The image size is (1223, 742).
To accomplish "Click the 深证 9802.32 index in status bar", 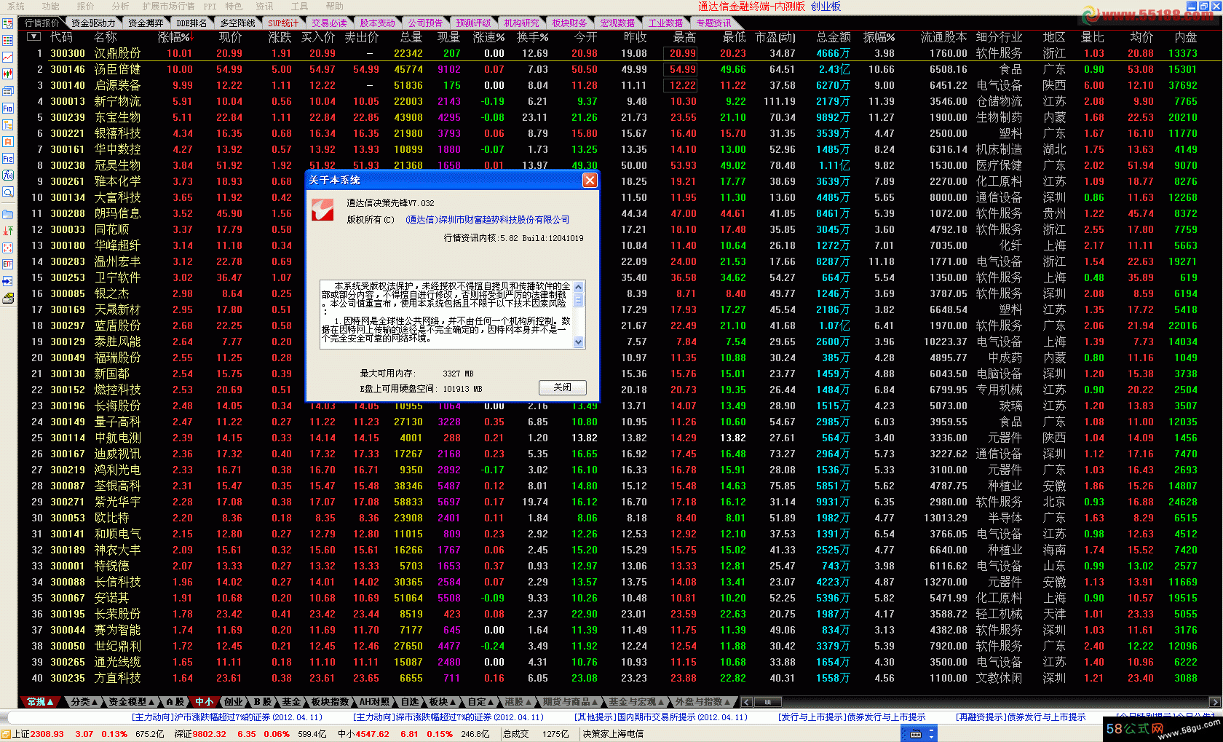I will [200, 734].
